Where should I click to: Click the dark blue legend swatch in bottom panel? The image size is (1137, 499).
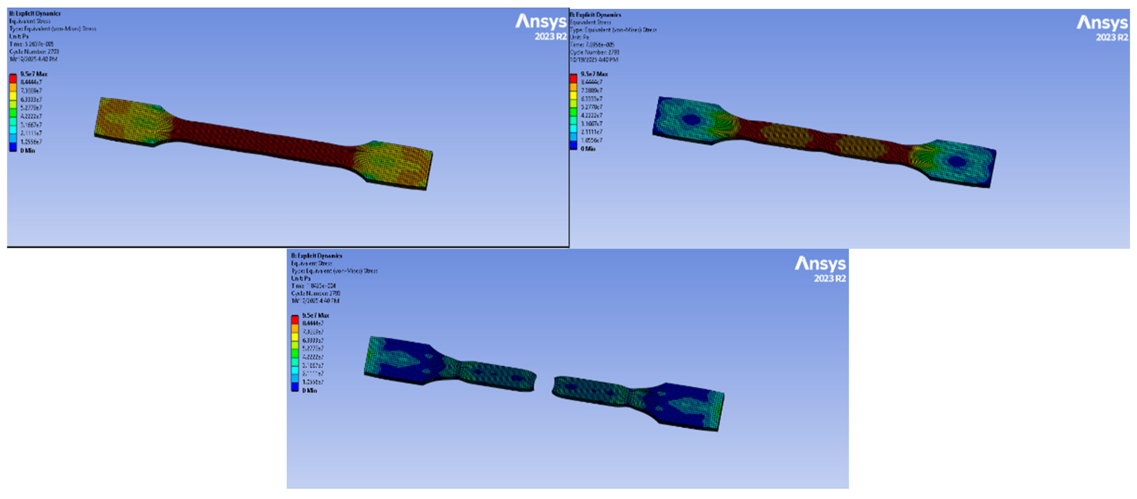295,387
